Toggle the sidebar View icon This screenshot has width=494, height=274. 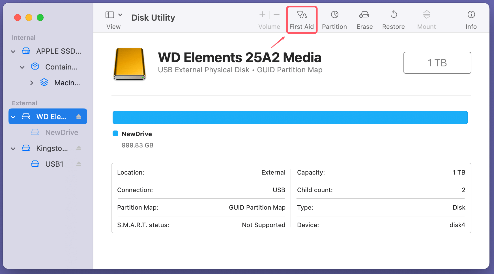[110, 14]
